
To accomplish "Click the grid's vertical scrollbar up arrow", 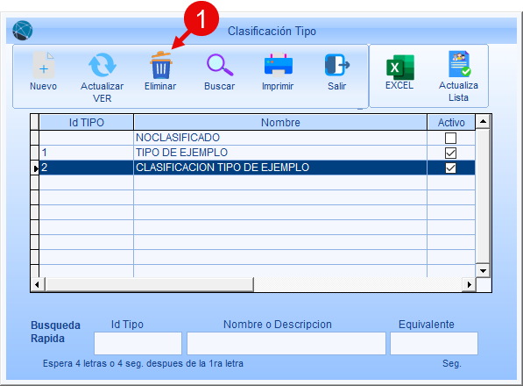I will [483, 122].
